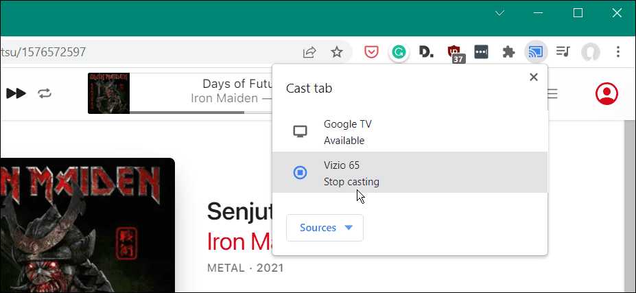This screenshot has height=293, width=636.
Task: Click the dark extension icon with dots
Action: pos(481,52)
